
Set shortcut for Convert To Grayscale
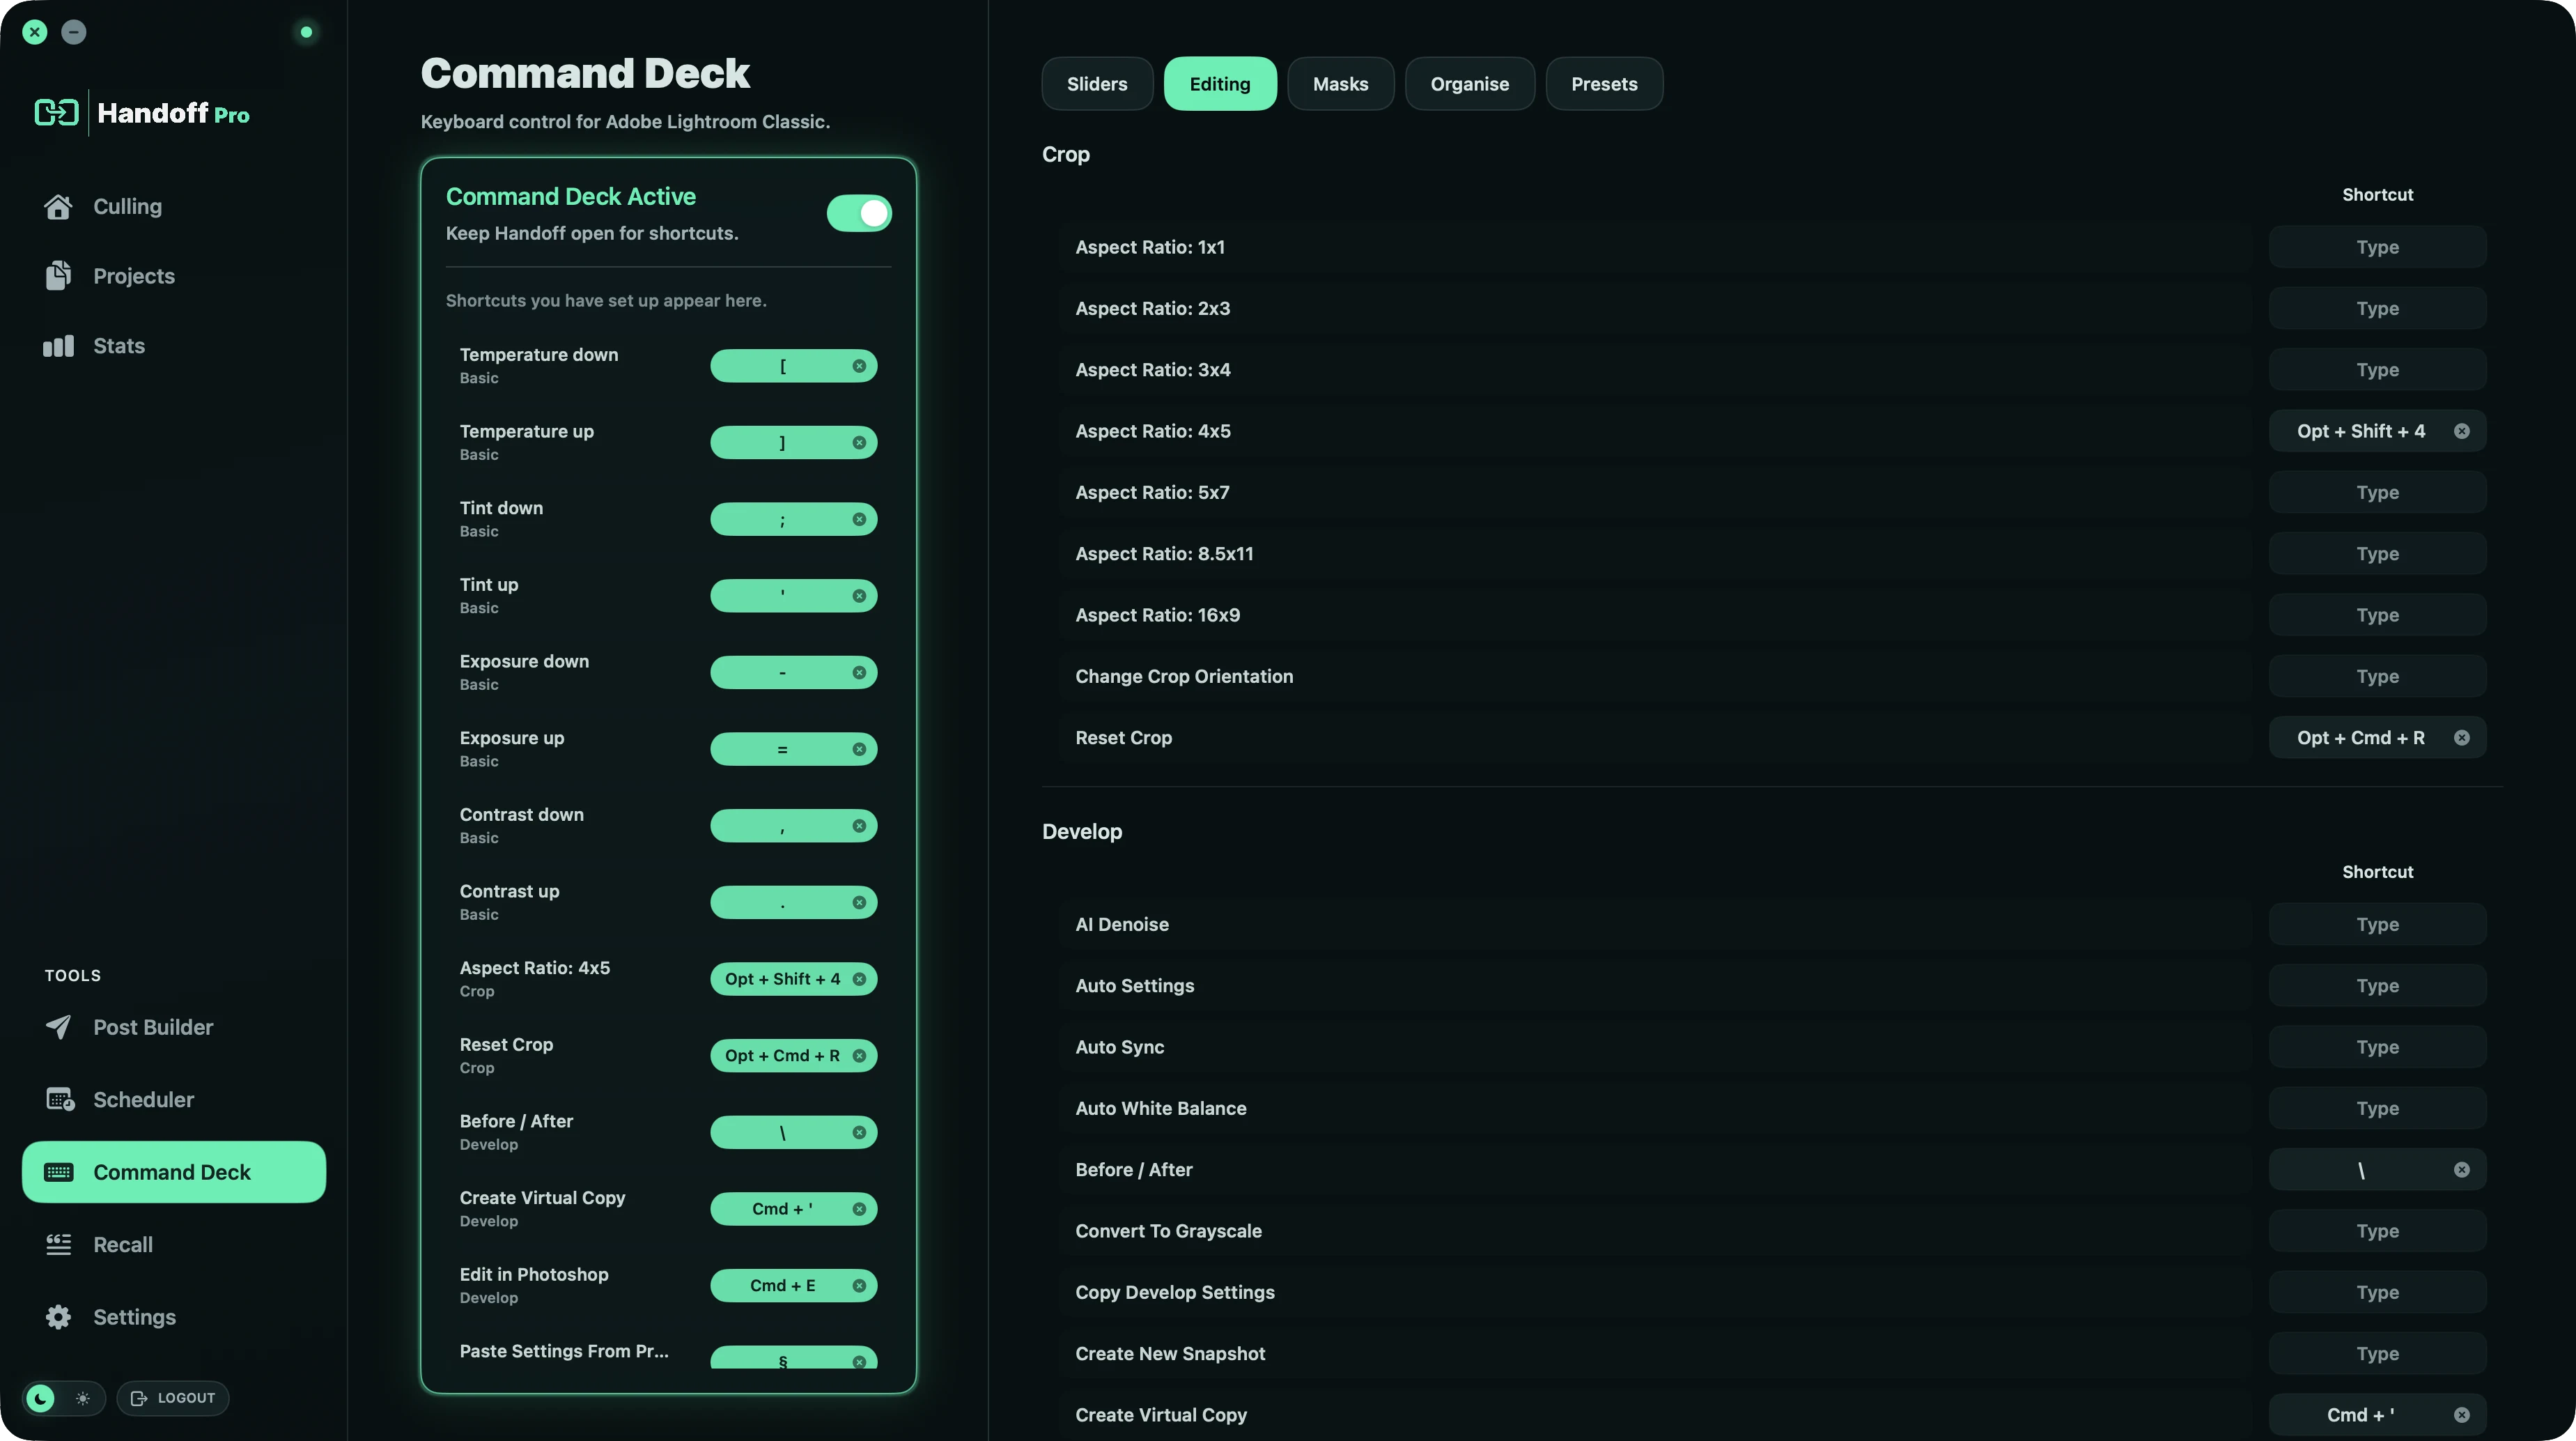[2377, 1231]
